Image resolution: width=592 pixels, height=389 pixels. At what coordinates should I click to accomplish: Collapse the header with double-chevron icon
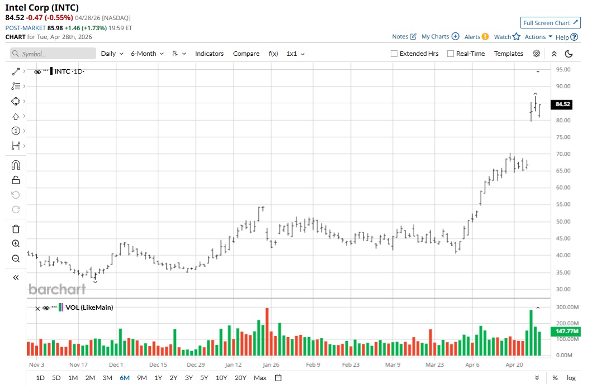point(554,54)
